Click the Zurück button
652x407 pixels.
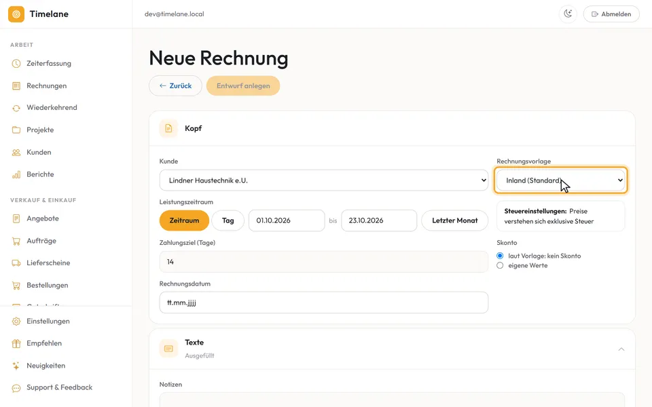(175, 86)
